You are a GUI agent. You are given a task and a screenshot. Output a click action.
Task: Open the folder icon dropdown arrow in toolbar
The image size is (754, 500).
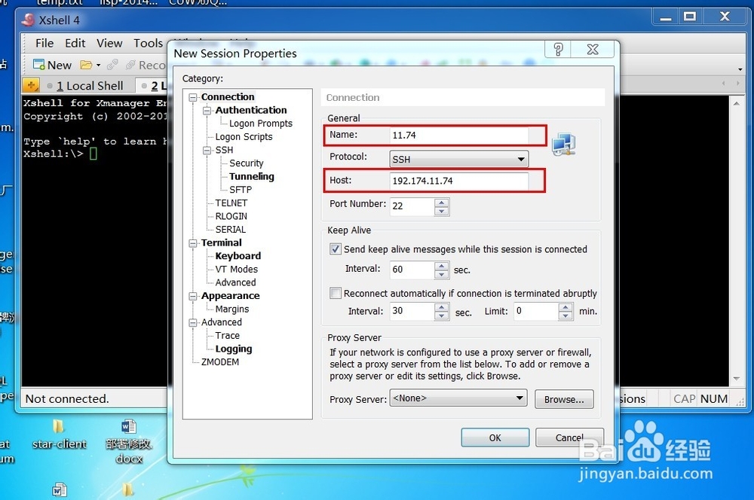pos(98,65)
